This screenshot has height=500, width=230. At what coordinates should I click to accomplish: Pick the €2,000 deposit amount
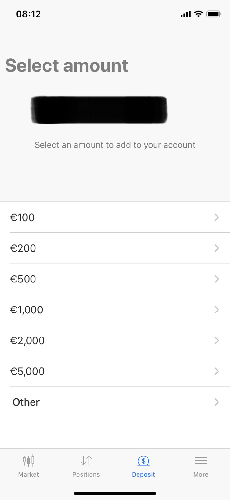[x=27, y=340]
